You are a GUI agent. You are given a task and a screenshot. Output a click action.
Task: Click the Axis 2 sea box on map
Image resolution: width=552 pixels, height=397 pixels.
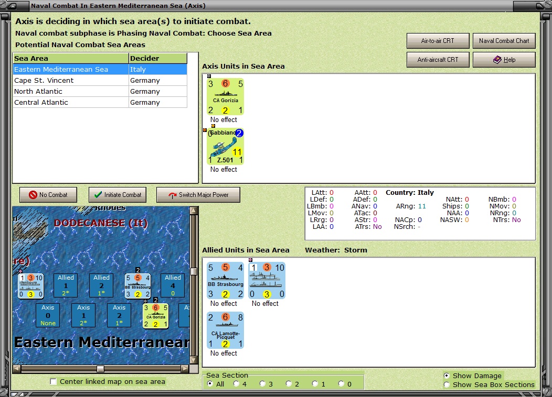click(x=119, y=315)
